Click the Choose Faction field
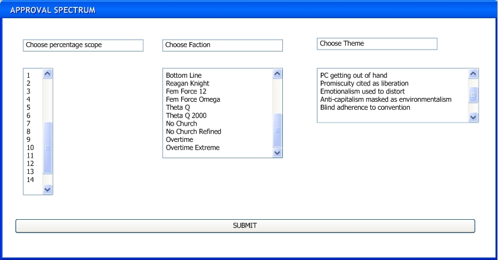 coord(223,45)
